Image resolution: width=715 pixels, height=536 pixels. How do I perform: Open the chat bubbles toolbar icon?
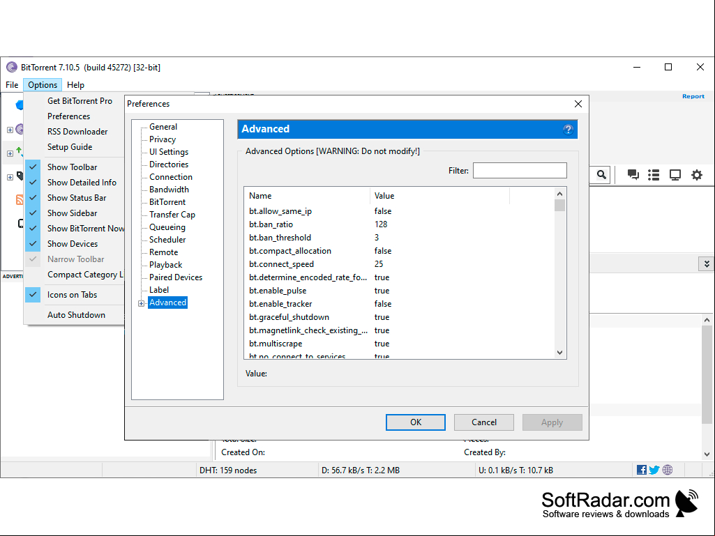pos(633,174)
